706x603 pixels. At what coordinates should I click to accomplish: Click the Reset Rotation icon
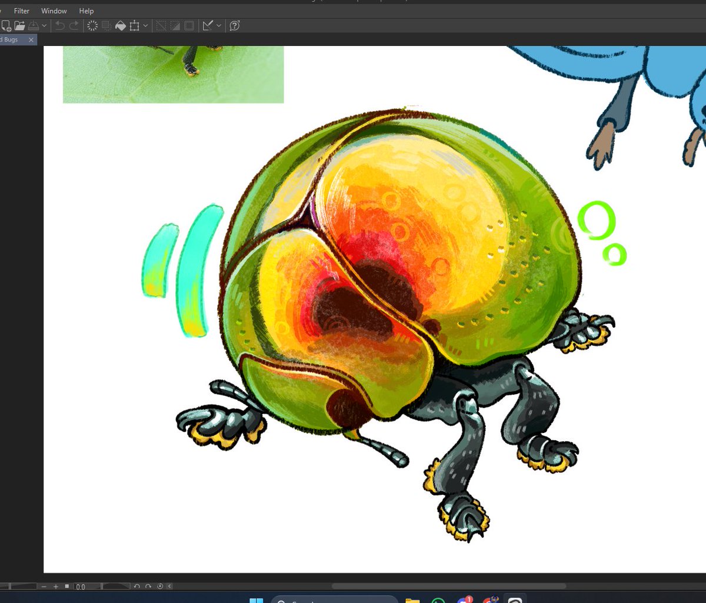pos(160,587)
